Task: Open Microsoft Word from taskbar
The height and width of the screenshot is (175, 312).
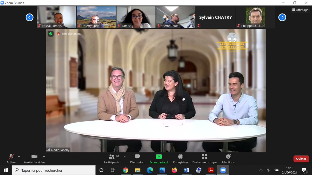Action: [x=186, y=170]
